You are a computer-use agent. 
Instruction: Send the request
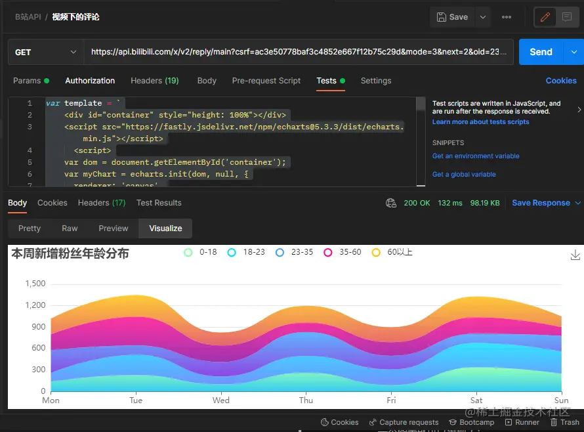(541, 52)
